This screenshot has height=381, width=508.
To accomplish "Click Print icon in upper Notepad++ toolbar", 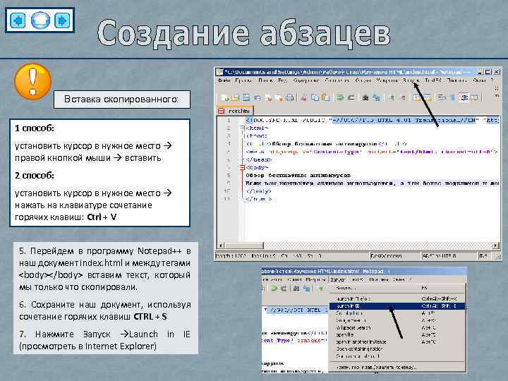I will [x=290, y=97].
